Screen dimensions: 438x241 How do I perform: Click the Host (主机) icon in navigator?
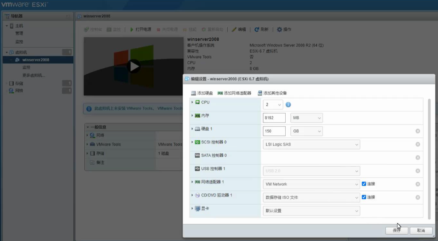12,25
